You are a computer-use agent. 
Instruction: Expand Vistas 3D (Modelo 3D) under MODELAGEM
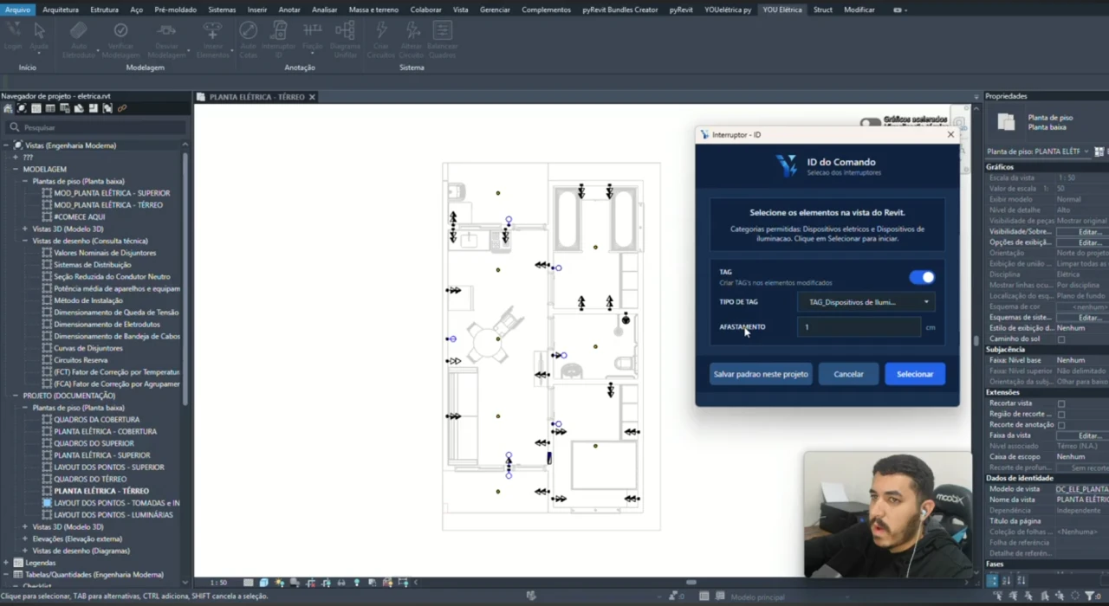click(x=25, y=229)
